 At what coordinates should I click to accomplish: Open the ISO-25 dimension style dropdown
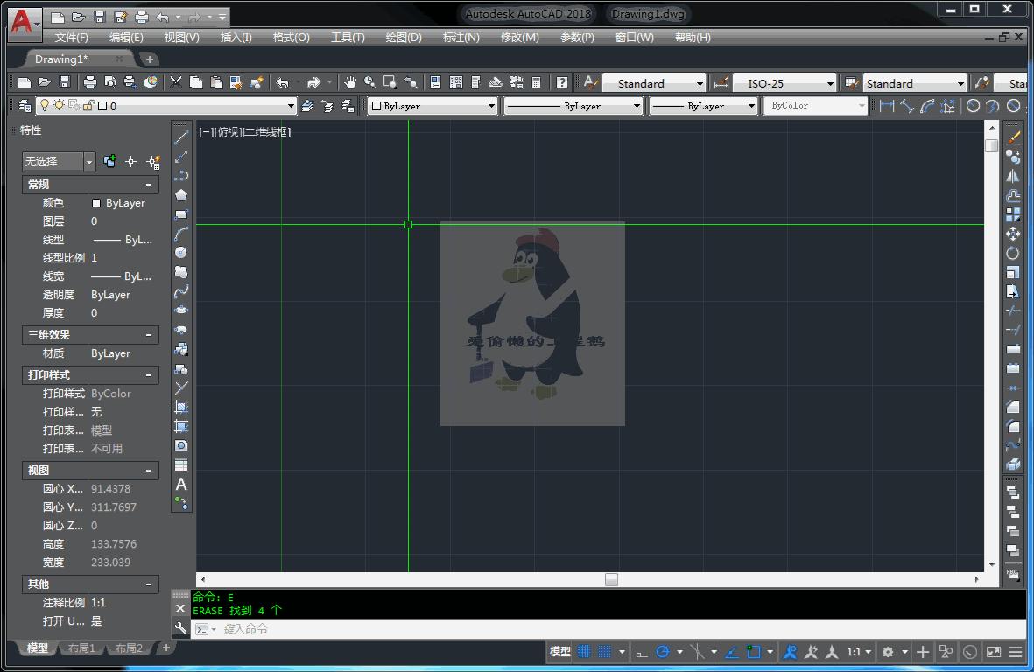coord(830,84)
